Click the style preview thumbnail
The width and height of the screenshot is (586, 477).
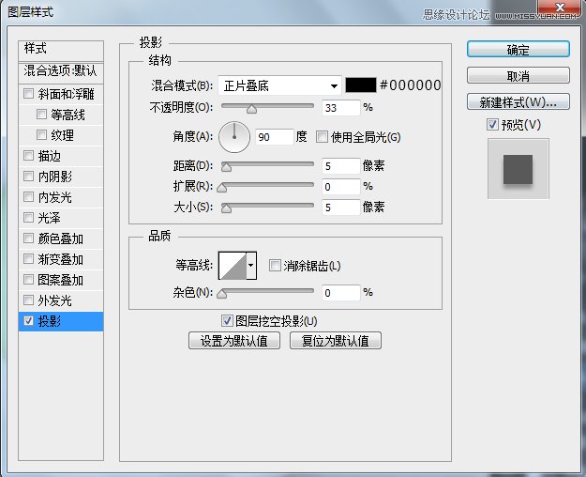(518, 169)
